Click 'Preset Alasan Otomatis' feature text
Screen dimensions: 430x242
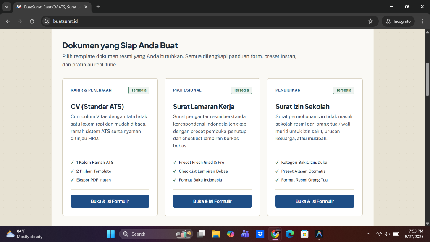pos(303,171)
